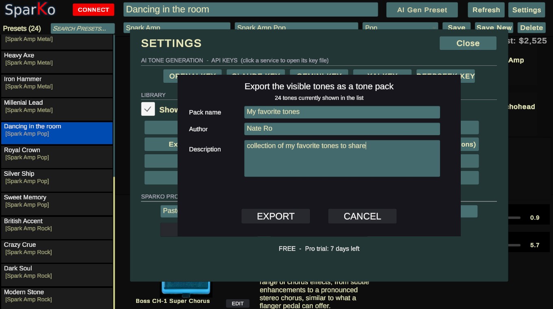Edit the Author field
Viewport: 553px width, 309px height.
pos(342,129)
